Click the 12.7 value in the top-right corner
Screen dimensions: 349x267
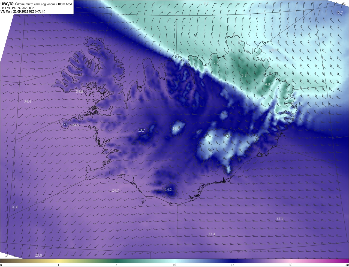coord(339,13)
